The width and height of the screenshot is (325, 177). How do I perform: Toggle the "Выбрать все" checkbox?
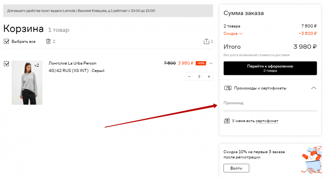6,41
